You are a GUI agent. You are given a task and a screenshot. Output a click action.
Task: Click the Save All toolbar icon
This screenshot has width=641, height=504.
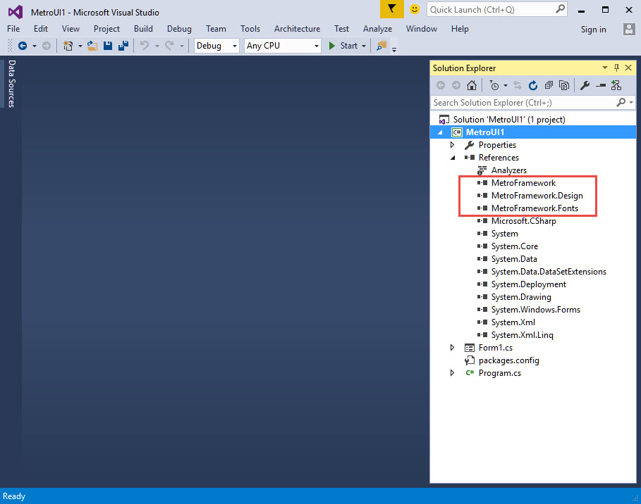[x=123, y=46]
